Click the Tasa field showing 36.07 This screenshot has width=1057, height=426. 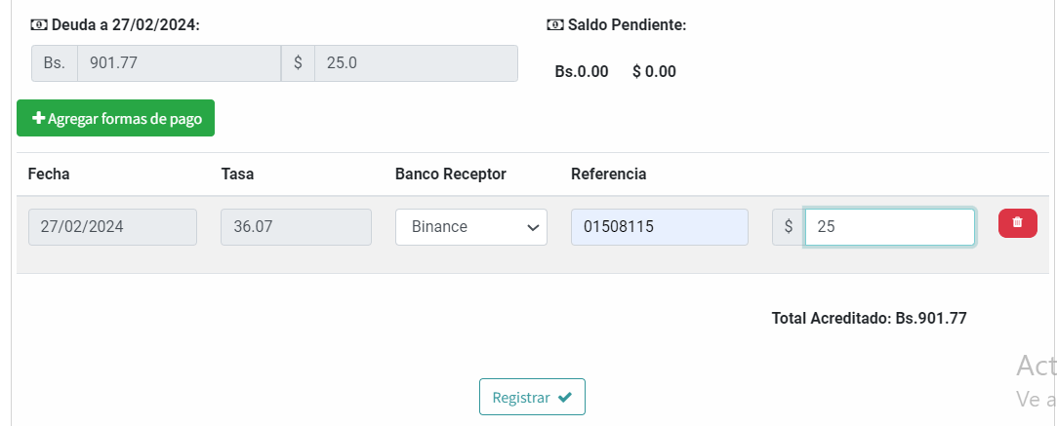(296, 227)
